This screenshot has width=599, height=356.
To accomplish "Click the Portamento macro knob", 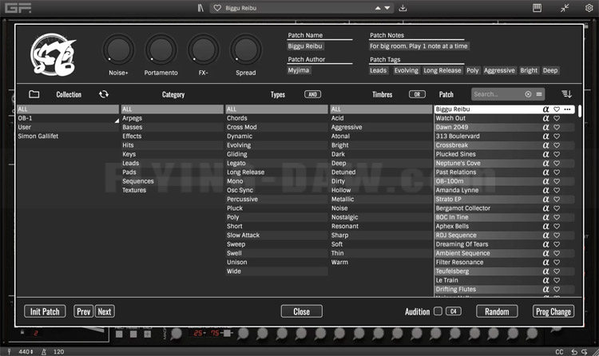I will (161, 50).
